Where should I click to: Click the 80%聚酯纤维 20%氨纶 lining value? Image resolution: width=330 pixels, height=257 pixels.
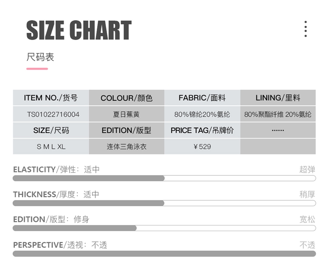coord(278,114)
